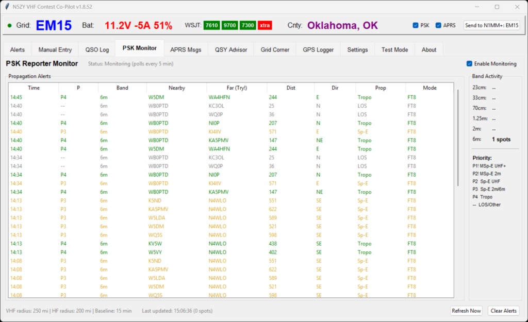This screenshot has height=322, width=528.
Task: Click the green 7300 WSJT port badge
Action: point(247,25)
